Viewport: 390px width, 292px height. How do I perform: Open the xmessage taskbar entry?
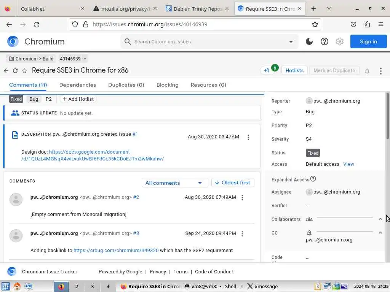(x=263, y=286)
